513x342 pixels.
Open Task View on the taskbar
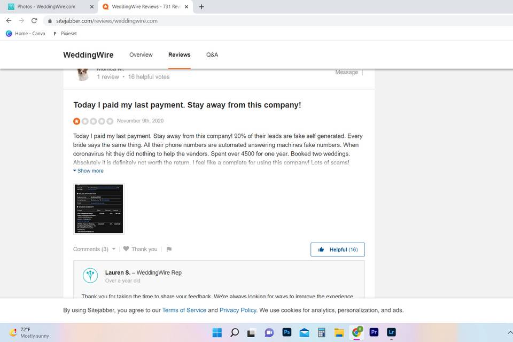[251, 332]
